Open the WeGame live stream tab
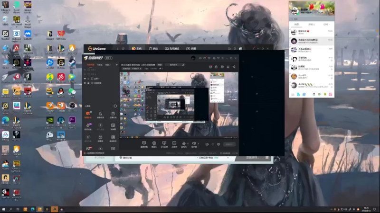Viewport: 380px width, 213px height. pyautogui.click(x=191, y=49)
